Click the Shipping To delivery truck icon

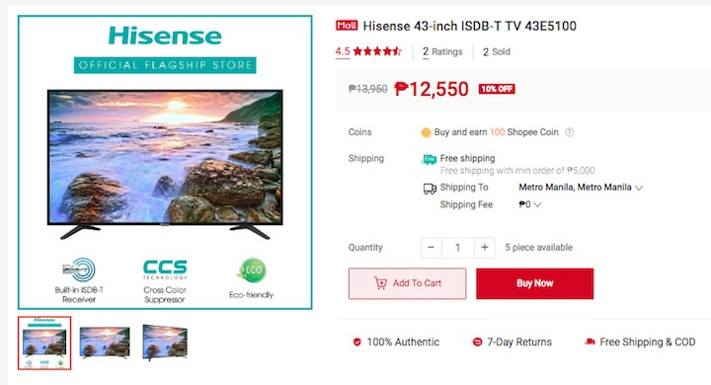[x=430, y=189]
